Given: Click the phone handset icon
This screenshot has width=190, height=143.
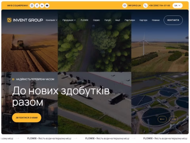Looking at the screenshot, I should point(145,6).
